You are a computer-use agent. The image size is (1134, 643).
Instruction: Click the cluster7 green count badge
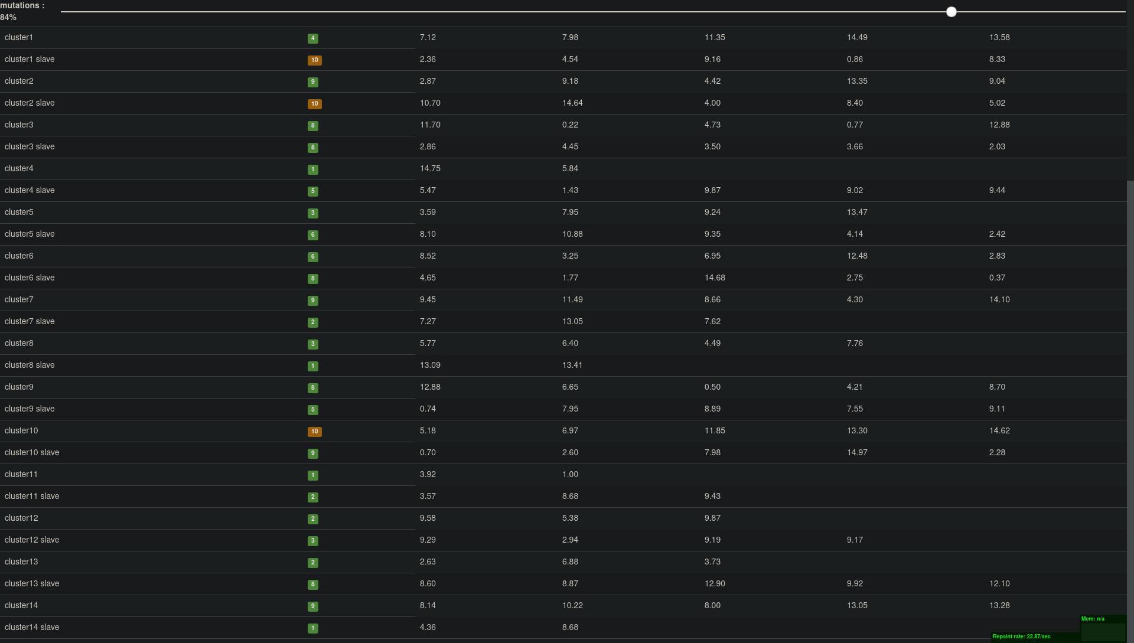click(x=313, y=301)
